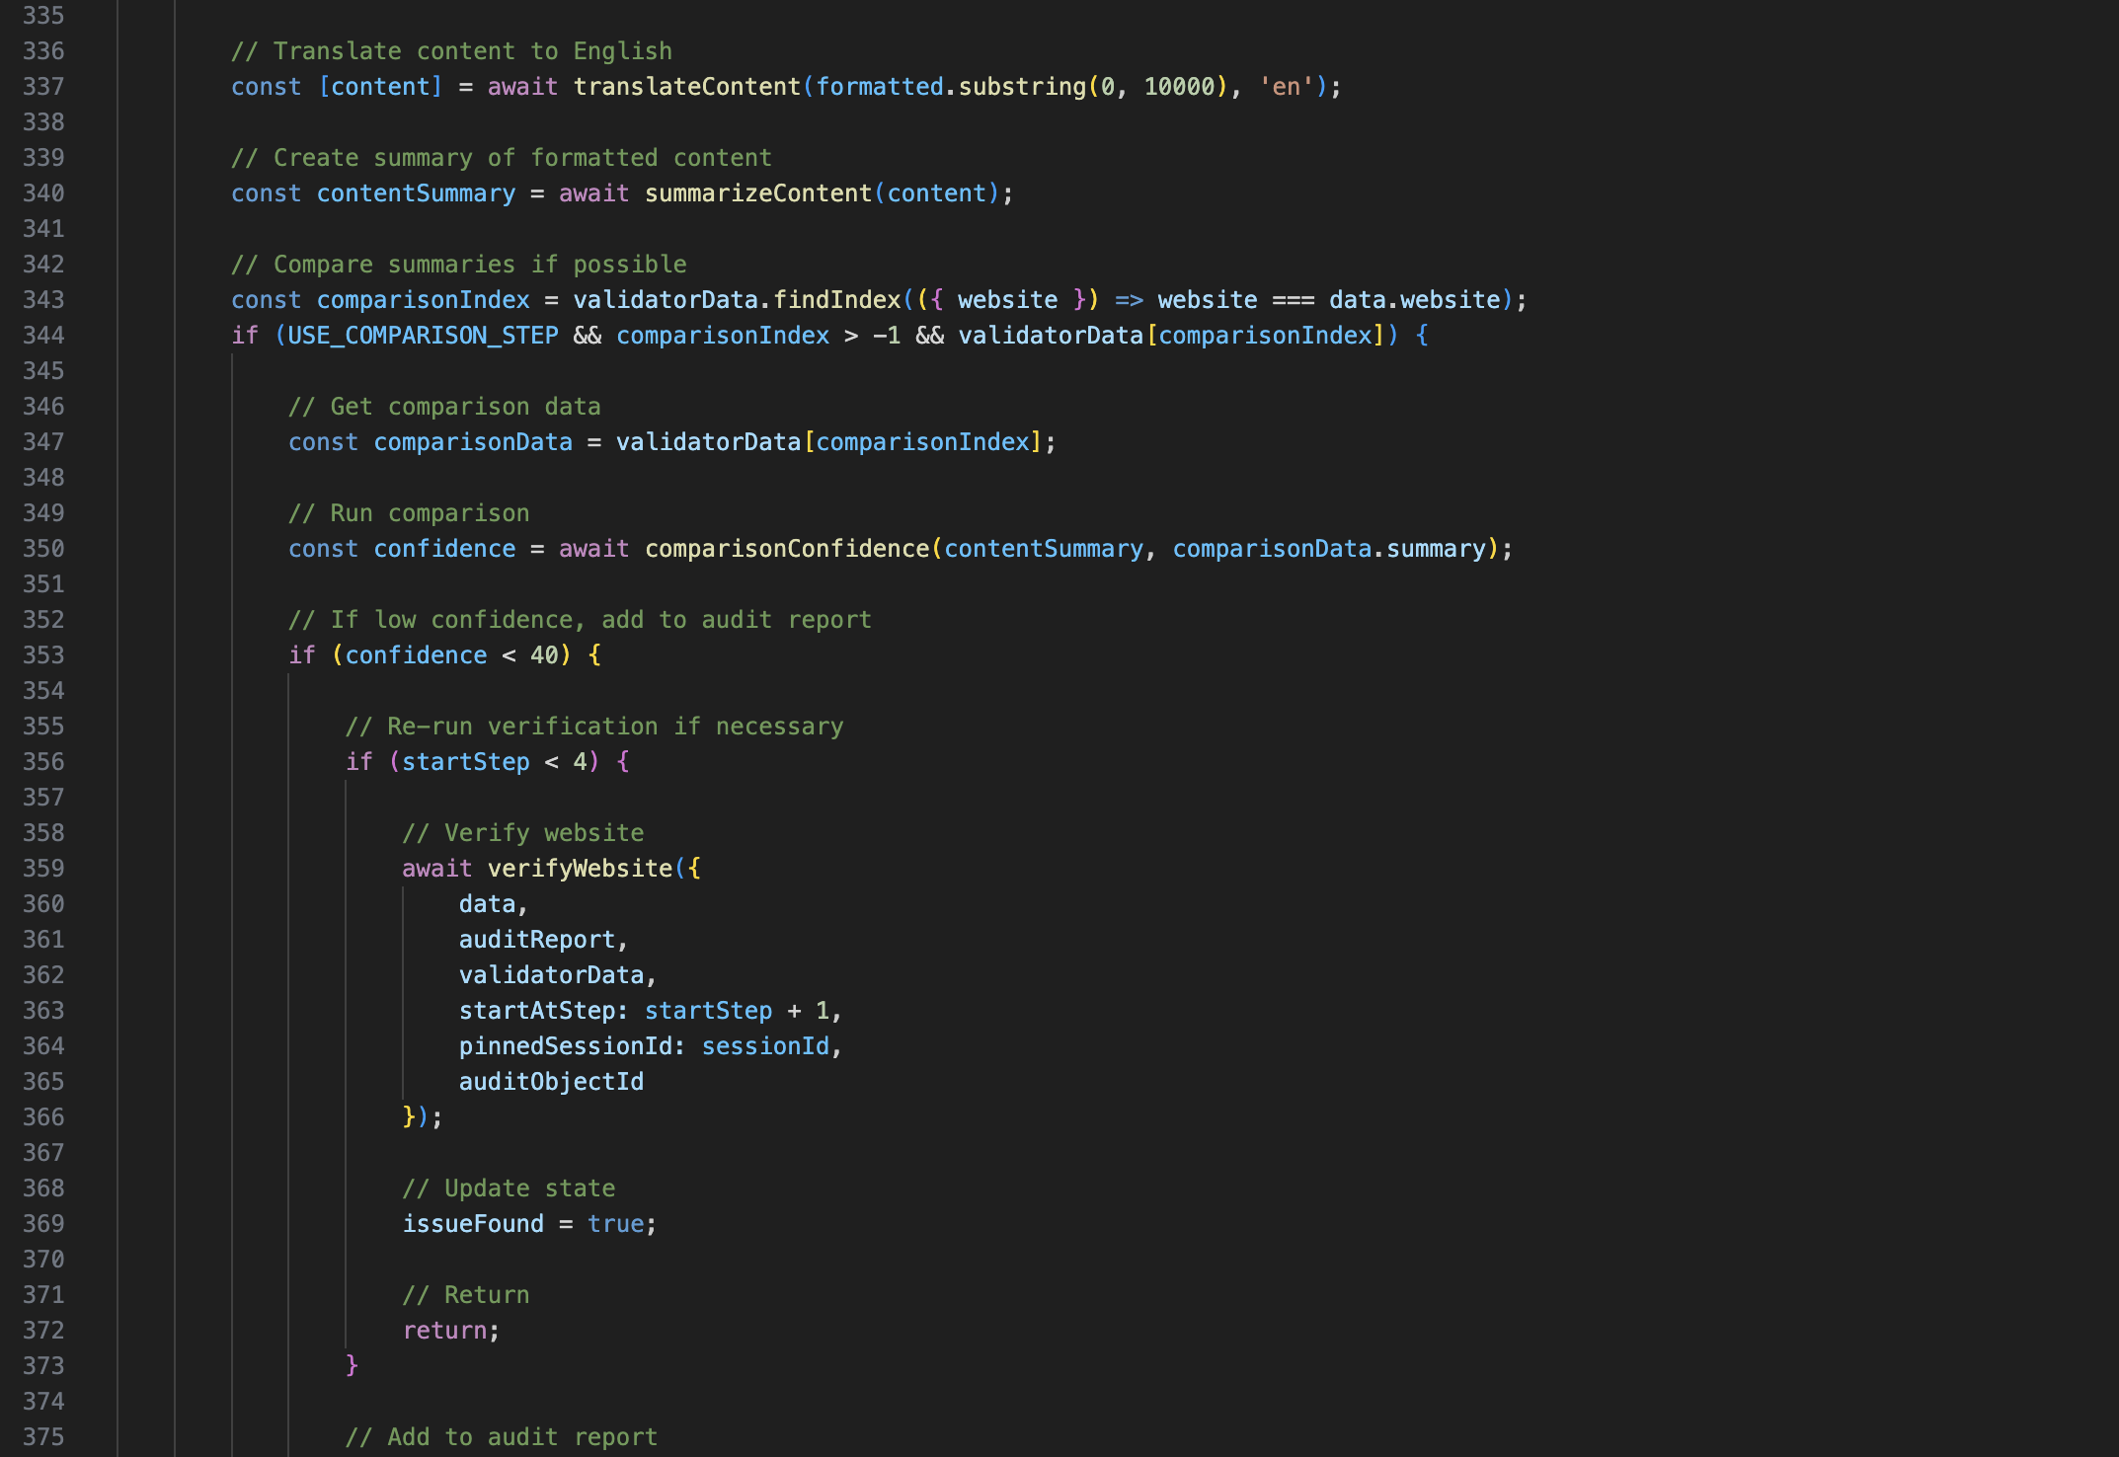Click the 'Re-run verification if necessary' comment

[594, 727]
